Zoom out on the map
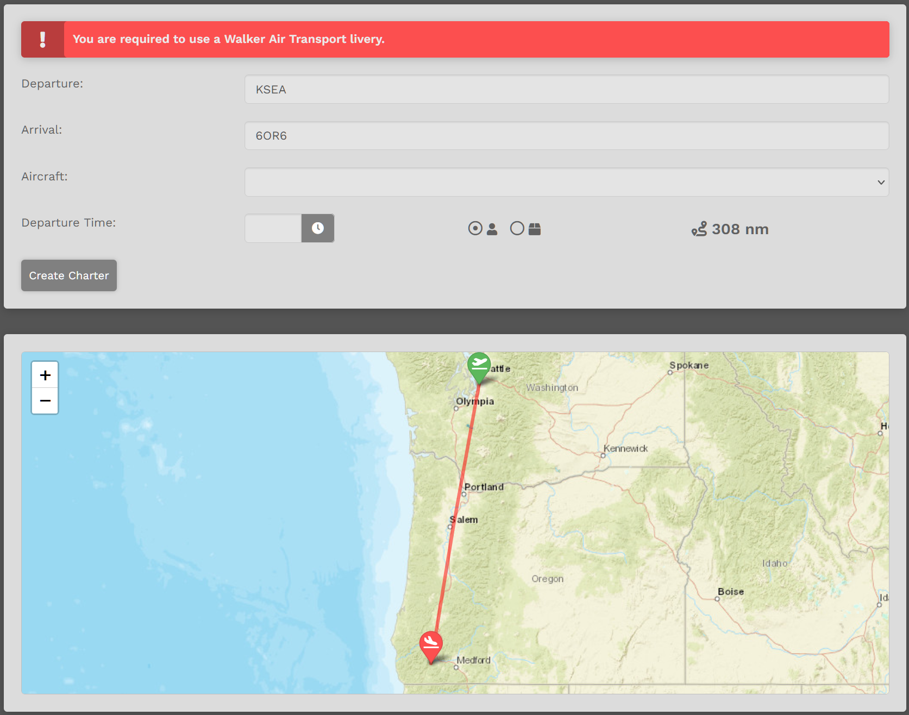 (45, 401)
